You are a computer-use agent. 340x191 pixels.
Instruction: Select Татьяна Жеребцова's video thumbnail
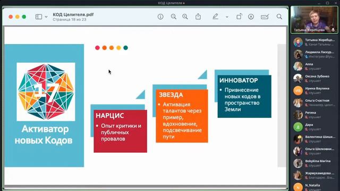(x=314, y=20)
